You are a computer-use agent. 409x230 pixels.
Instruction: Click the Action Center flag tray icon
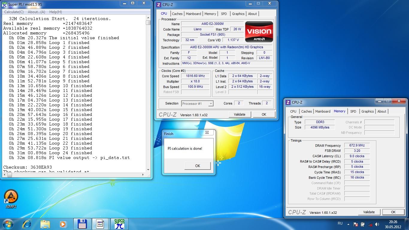pos(355,224)
